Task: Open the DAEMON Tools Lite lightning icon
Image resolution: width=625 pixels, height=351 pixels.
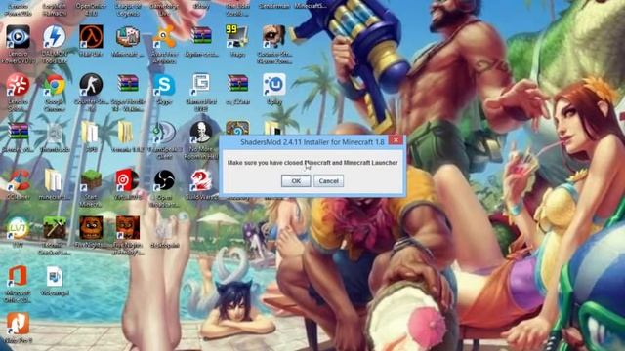Action: (55, 37)
